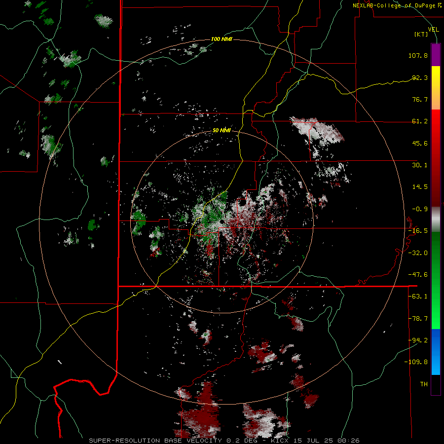Click the TH threshold label in legend
The image size is (444, 444).
[x=424, y=384]
